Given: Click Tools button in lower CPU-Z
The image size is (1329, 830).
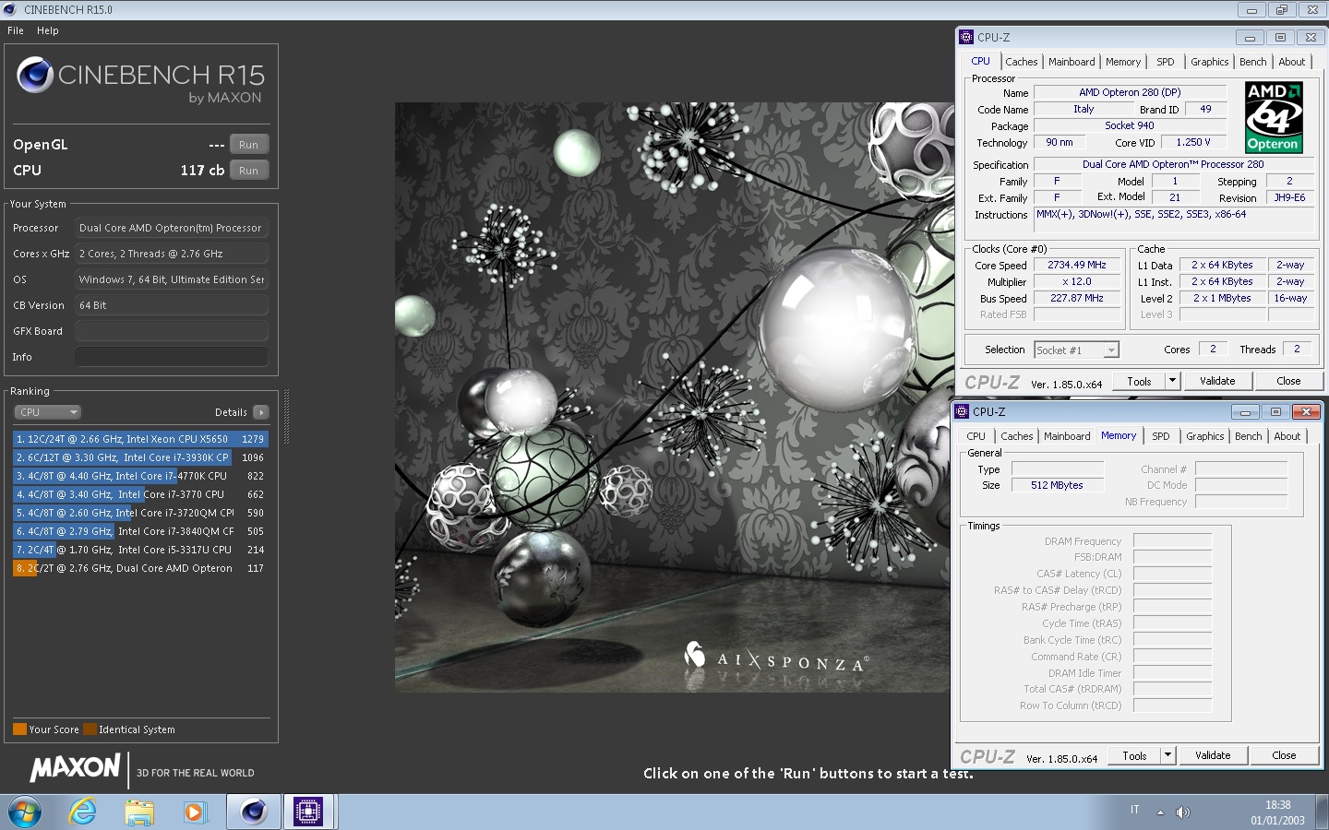Looking at the screenshot, I should (1134, 755).
